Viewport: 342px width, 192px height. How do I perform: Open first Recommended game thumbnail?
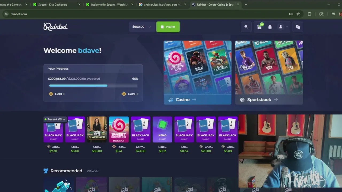pyautogui.click(x=59, y=185)
